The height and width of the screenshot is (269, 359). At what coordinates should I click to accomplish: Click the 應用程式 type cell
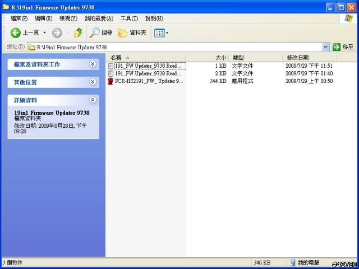[x=242, y=81]
